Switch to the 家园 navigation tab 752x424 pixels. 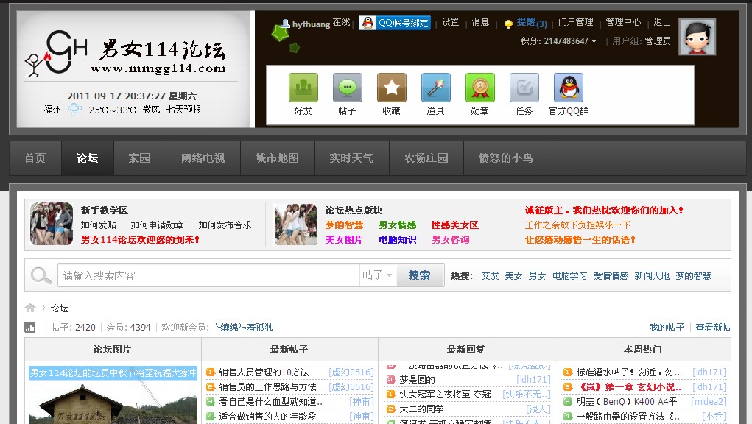139,158
